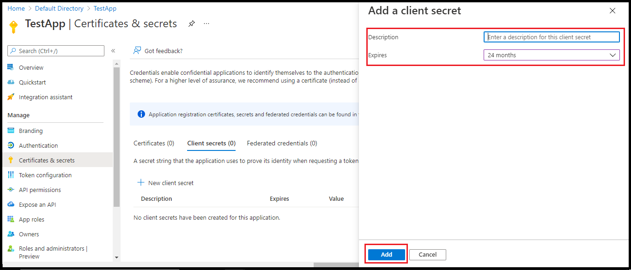
Task: Open the Authentication menu item
Action: pos(38,145)
